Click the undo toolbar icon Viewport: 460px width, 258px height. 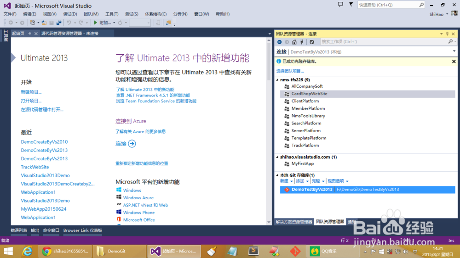pos(69,22)
